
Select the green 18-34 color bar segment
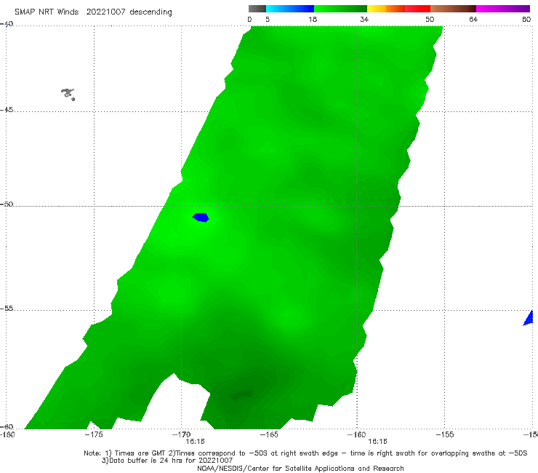click(x=340, y=9)
